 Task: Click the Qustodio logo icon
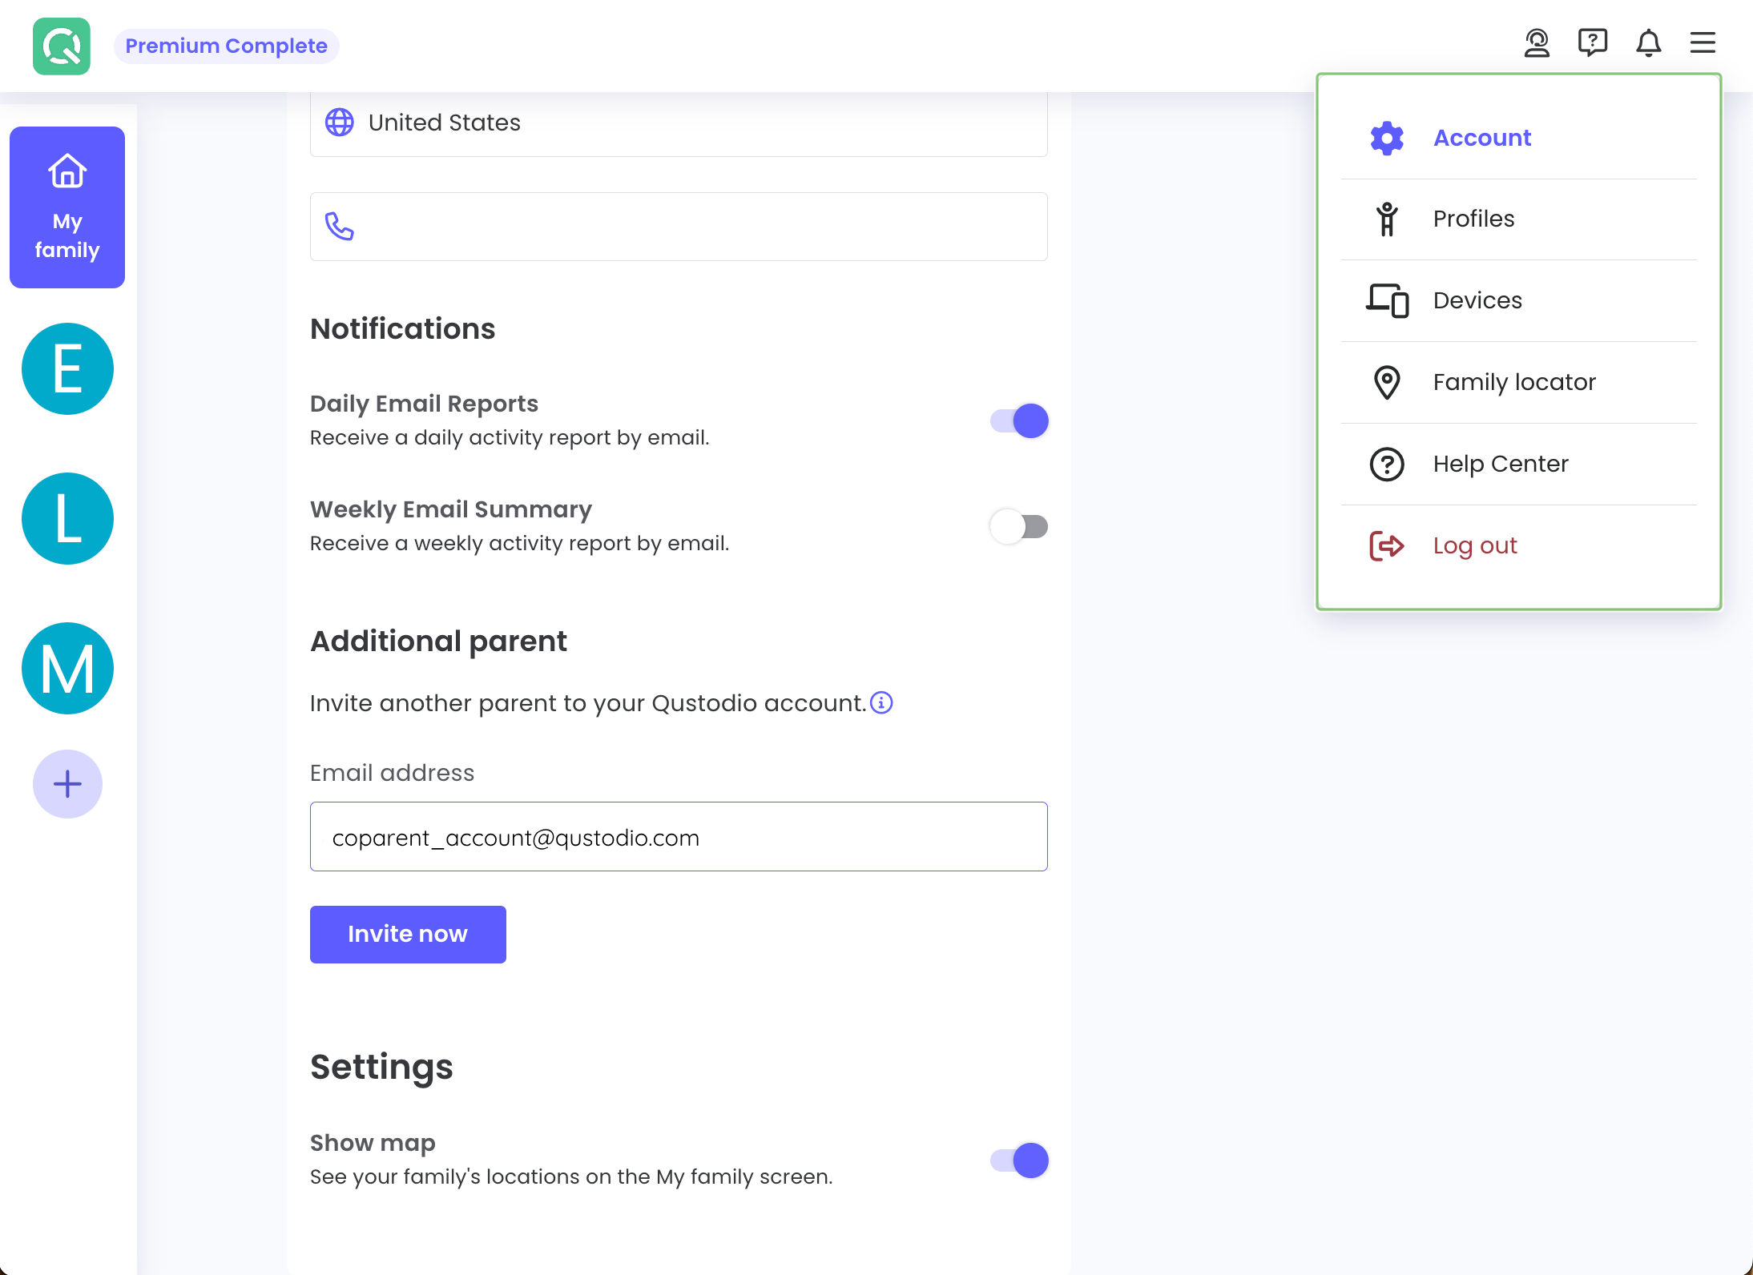62,46
